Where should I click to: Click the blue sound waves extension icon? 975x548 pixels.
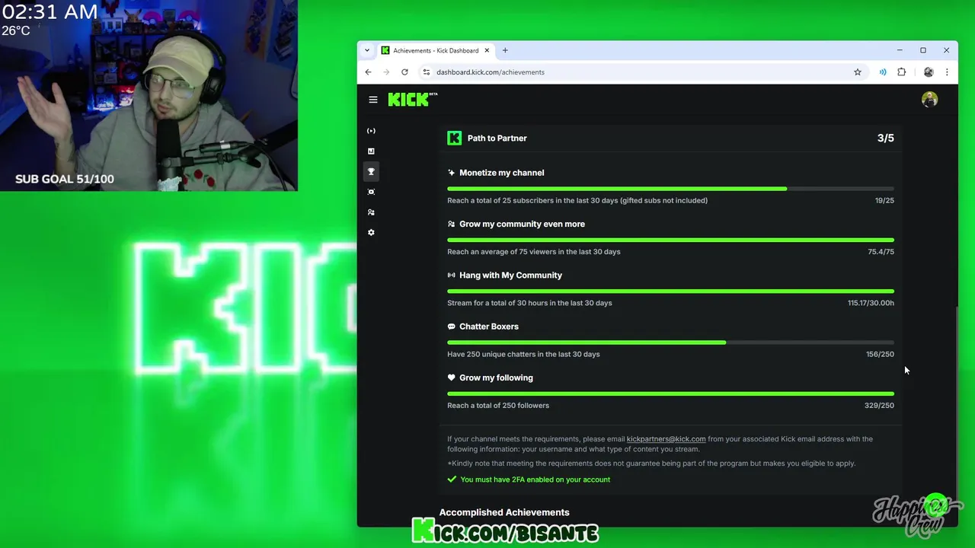[x=883, y=72]
